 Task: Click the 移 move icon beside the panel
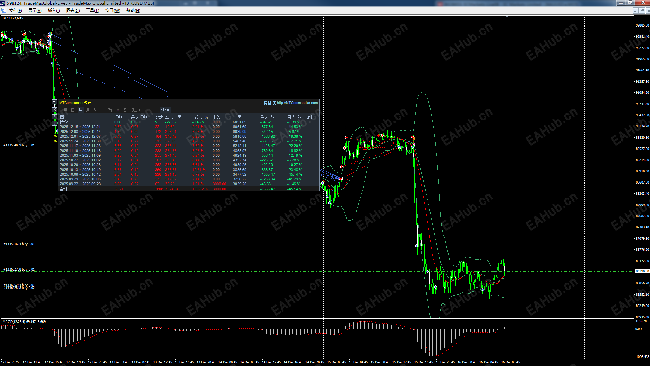(x=54, y=110)
